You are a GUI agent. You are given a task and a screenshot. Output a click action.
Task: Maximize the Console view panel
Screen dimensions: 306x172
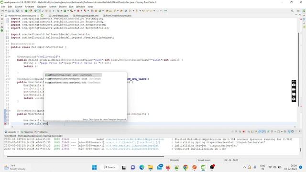coord(300,131)
